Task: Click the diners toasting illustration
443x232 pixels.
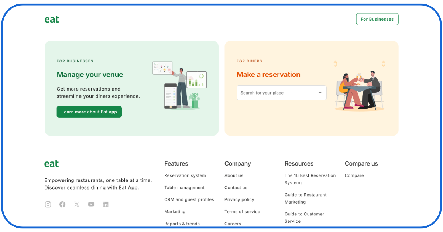Action: pyautogui.click(x=359, y=89)
